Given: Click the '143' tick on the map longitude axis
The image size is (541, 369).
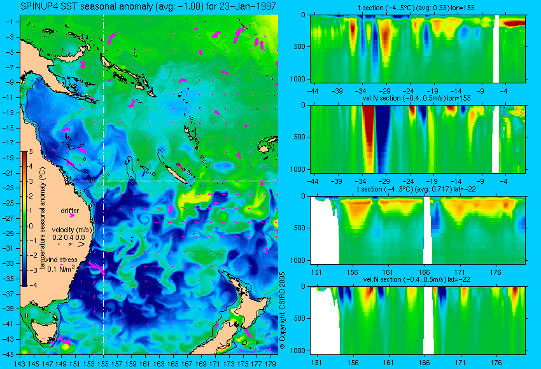Looking at the screenshot, I should (20, 363).
